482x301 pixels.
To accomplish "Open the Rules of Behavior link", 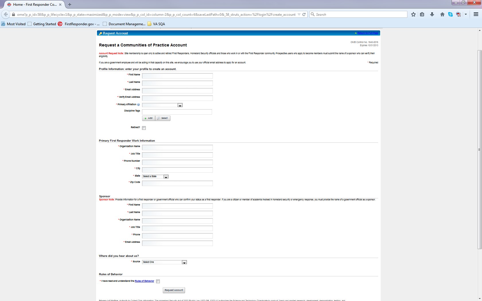I will pos(144,281).
